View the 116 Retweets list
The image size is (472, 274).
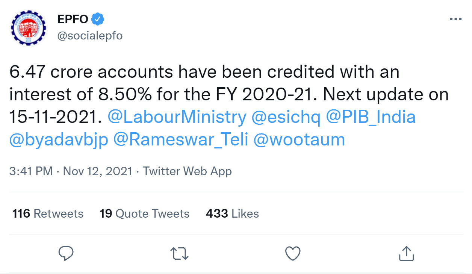(x=47, y=213)
